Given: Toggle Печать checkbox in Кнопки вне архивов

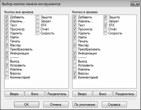Looking at the screenshot, I should pyautogui.click(x=7, y=41).
